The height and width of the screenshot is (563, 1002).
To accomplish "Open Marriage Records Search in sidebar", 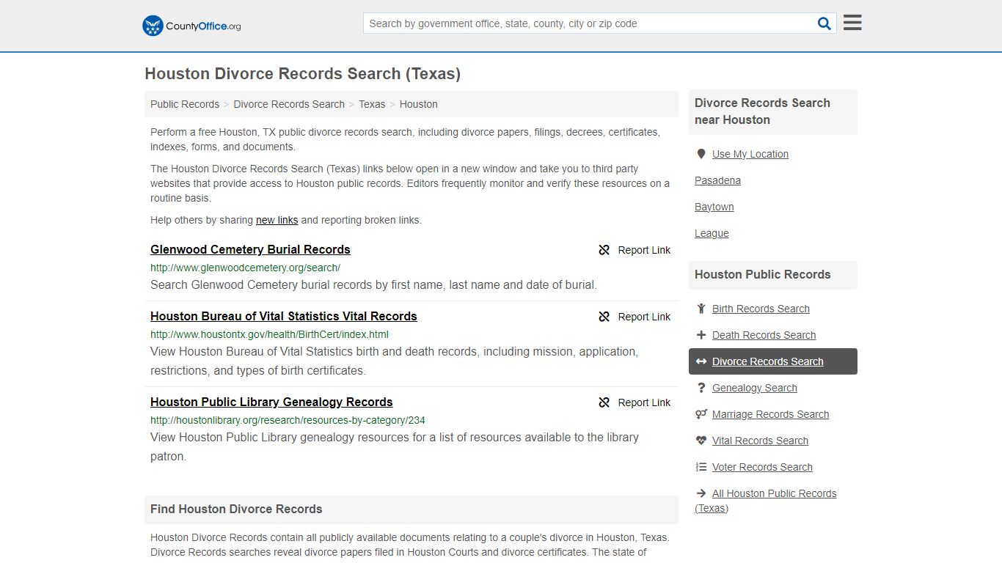I will point(770,414).
